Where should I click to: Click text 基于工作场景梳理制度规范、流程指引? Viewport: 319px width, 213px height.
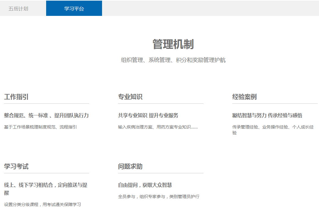pyautogui.click(x=40, y=127)
